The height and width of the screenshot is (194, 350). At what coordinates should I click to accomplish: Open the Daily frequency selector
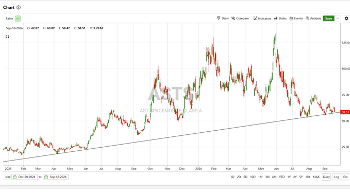point(326,177)
